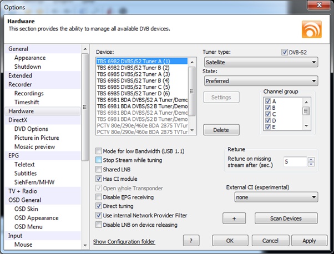The height and width of the screenshot is (254, 334).
Task: Click scroll-down arrow of Device list
Action: point(192,130)
